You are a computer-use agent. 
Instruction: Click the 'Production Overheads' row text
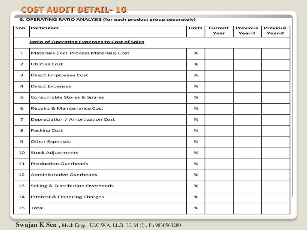coord(59,164)
